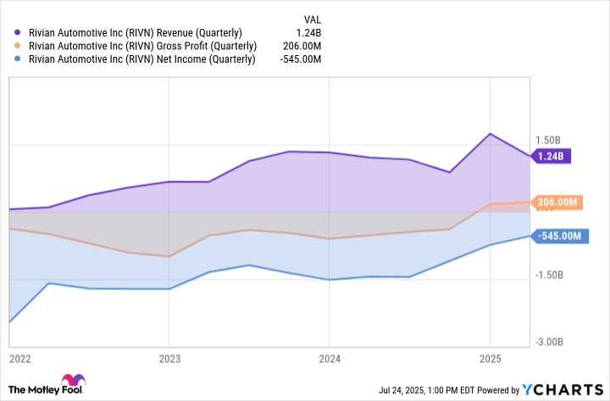Click the blue Net Income legend dot
The width and height of the screenshot is (610, 401).
click(x=17, y=59)
